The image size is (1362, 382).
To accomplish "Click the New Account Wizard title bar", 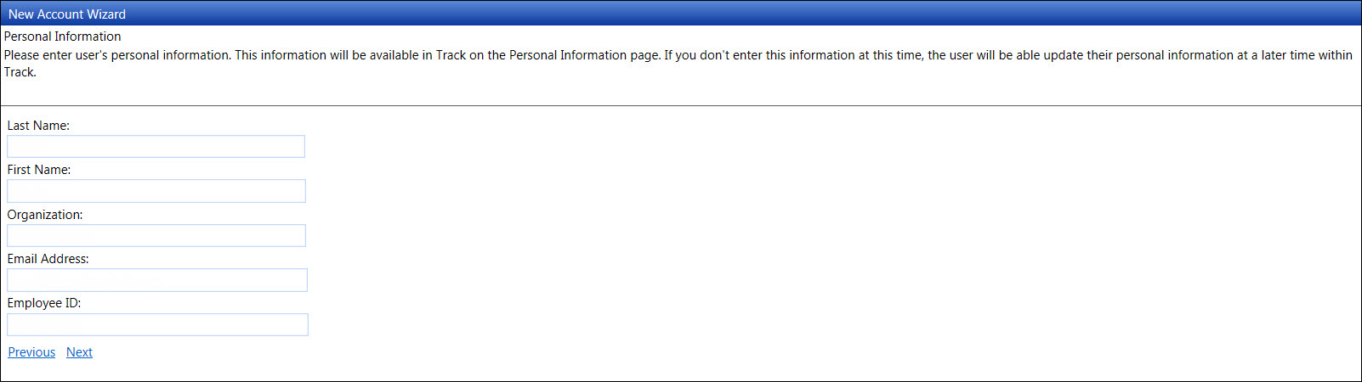I will 680,14.
